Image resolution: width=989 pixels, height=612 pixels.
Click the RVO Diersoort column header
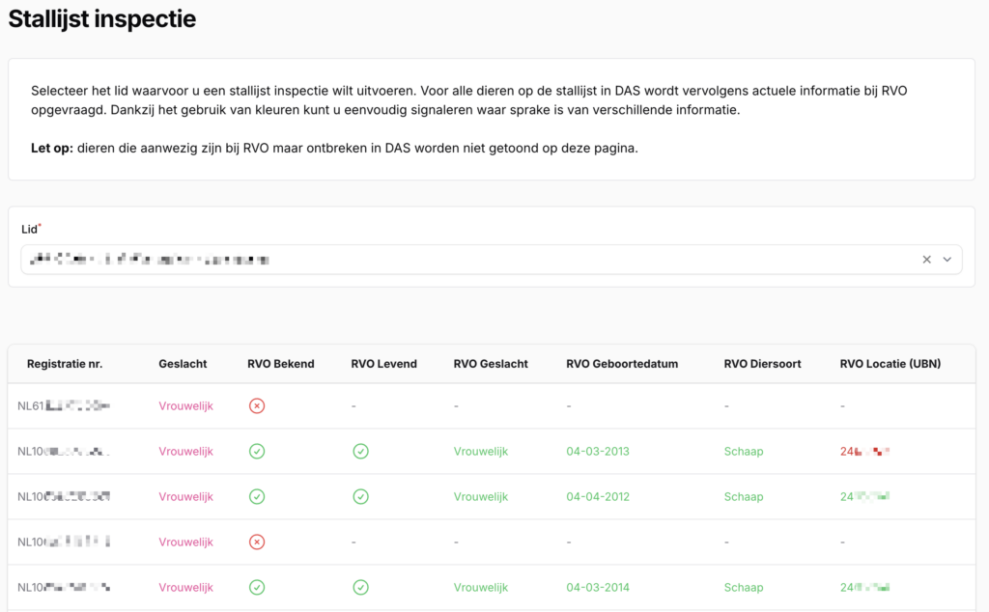(762, 364)
